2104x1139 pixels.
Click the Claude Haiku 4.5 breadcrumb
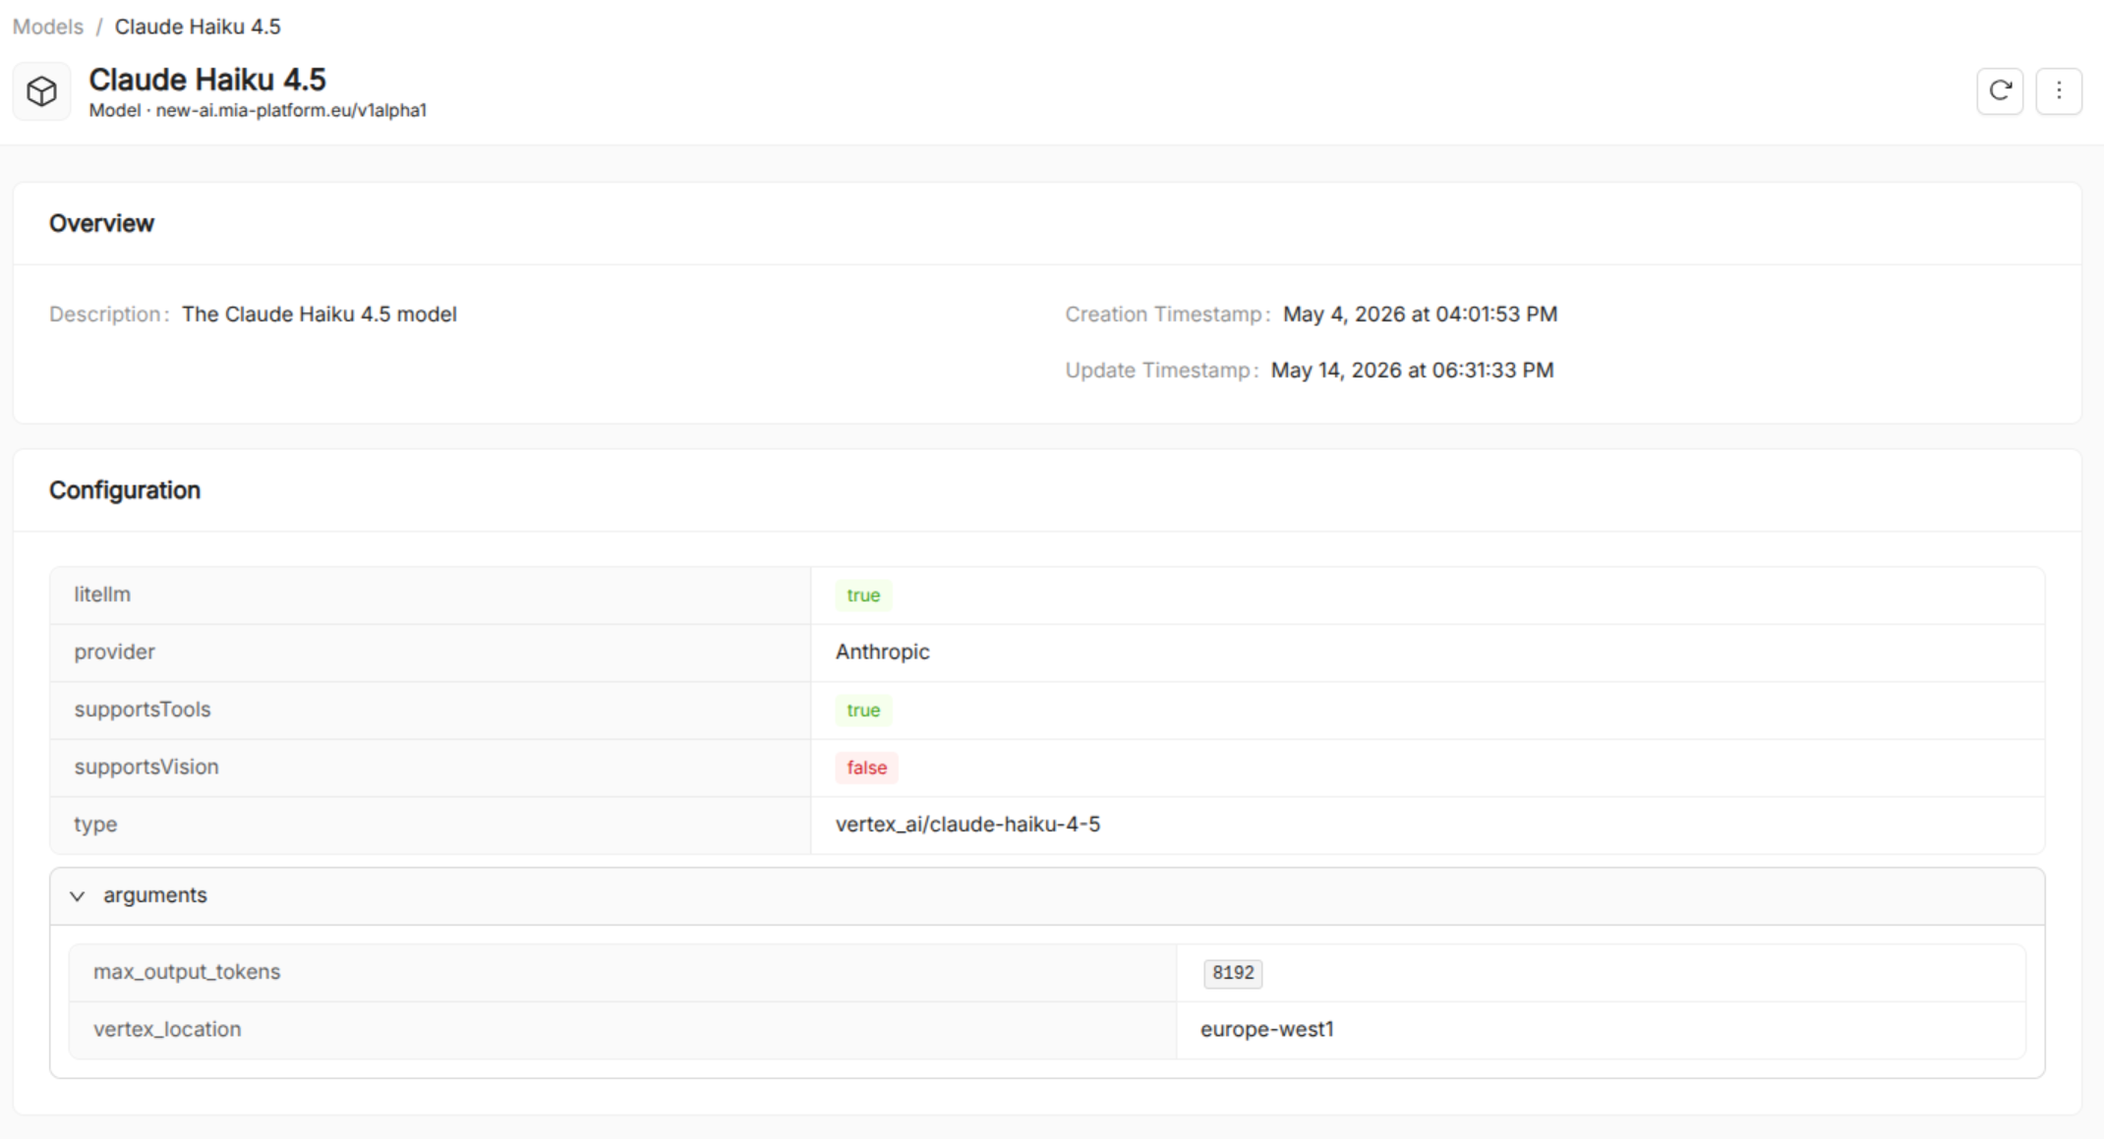click(x=198, y=27)
